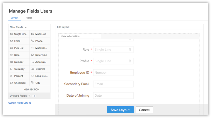The image size is (211, 118).
Task: Choose the Phone field icon
Action: (33, 41)
